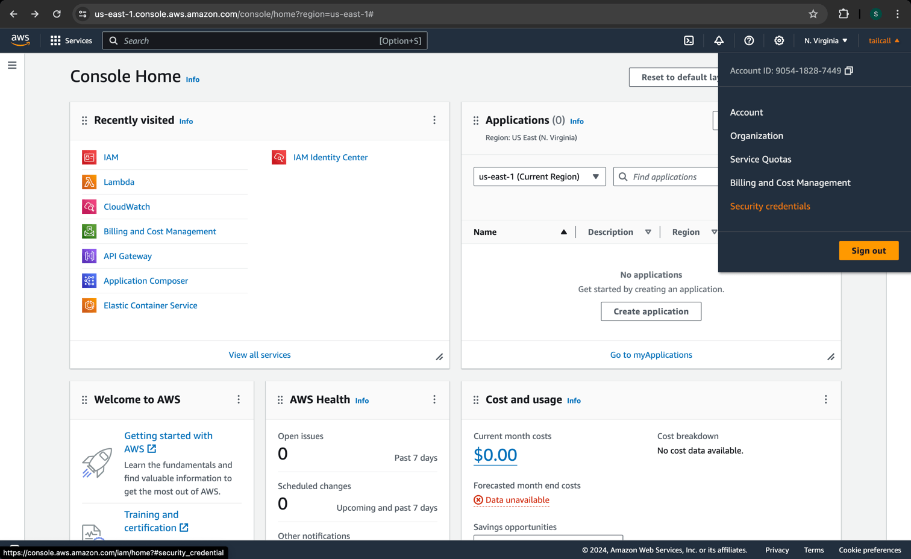Open the CloudShell terminal icon

pos(689,40)
